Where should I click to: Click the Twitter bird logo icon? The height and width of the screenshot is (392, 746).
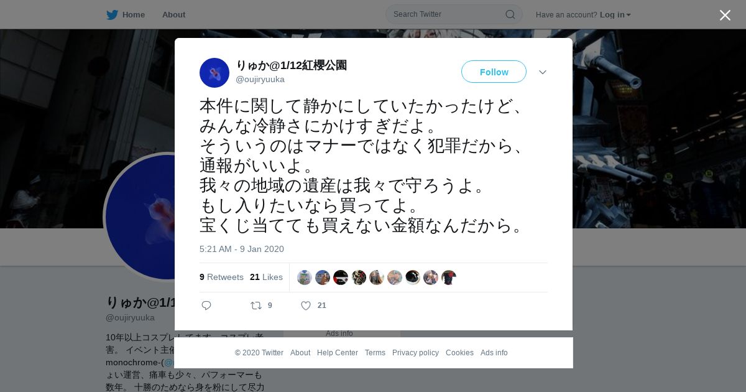coord(112,14)
